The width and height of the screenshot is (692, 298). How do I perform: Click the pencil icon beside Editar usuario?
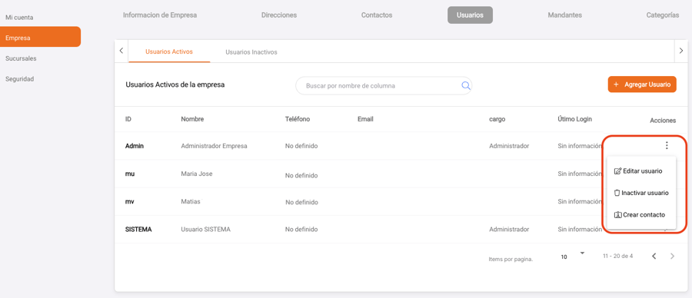tap(618, 171)
